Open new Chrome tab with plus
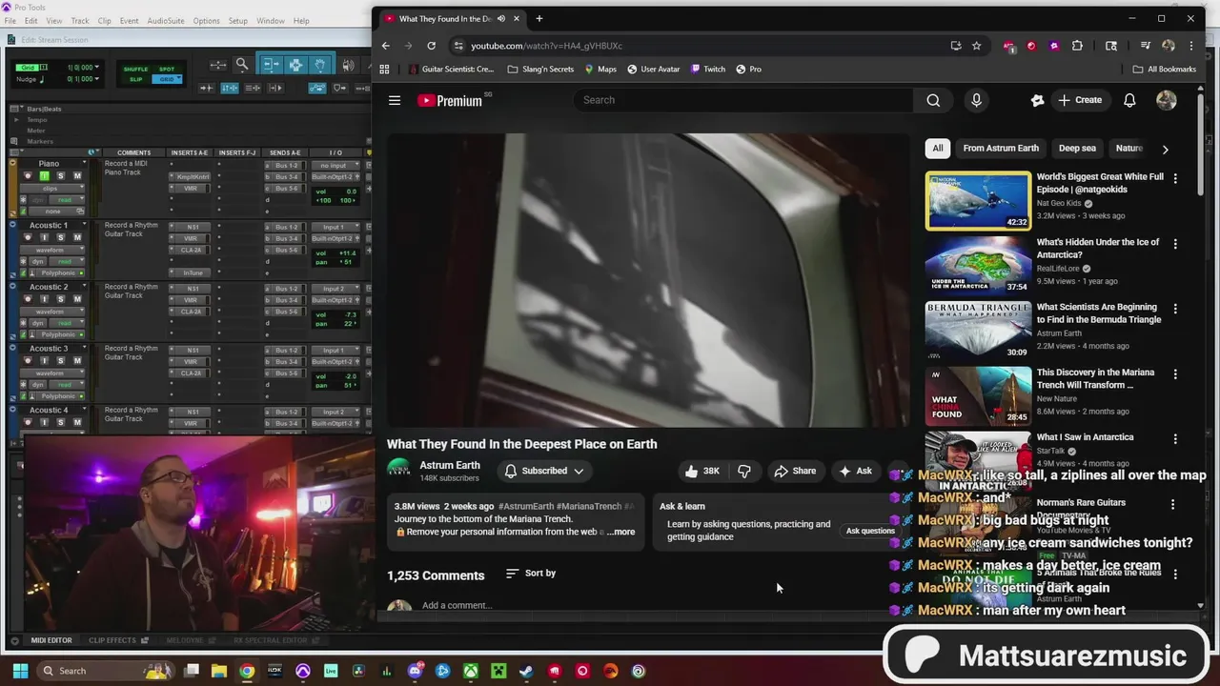Viewport: 1220px width, 686px height. point(539,18)
